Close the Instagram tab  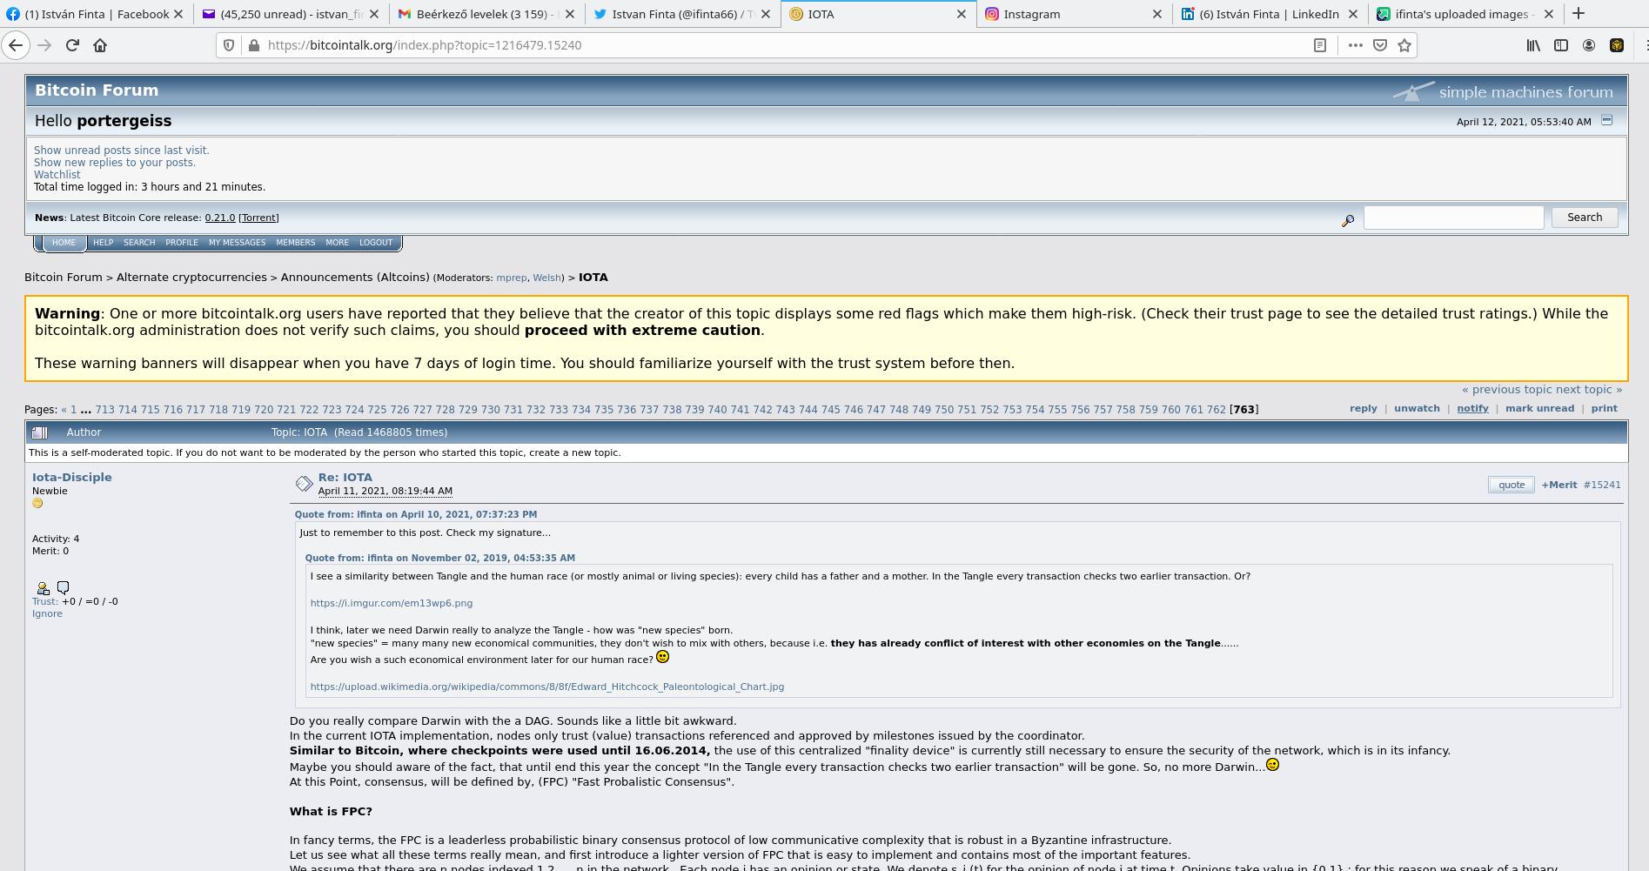1157,14
